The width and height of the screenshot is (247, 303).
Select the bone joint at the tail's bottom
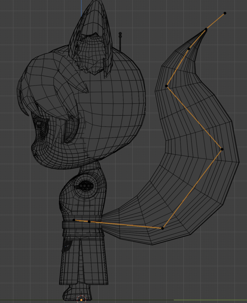162,228
